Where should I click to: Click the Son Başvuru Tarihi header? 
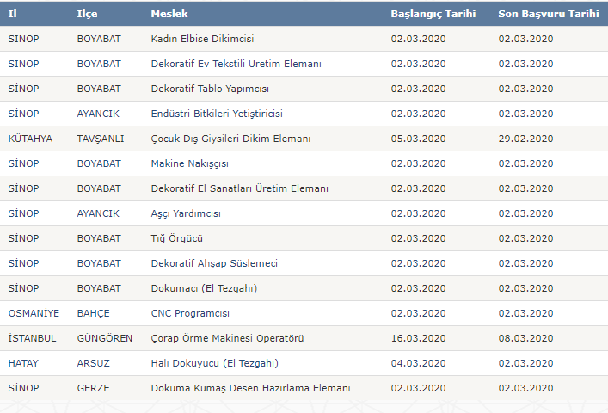(548, 14)
